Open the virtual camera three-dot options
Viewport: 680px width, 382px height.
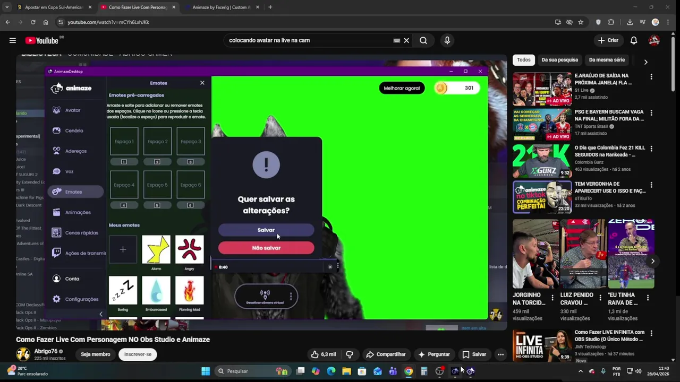pos(291,296)
